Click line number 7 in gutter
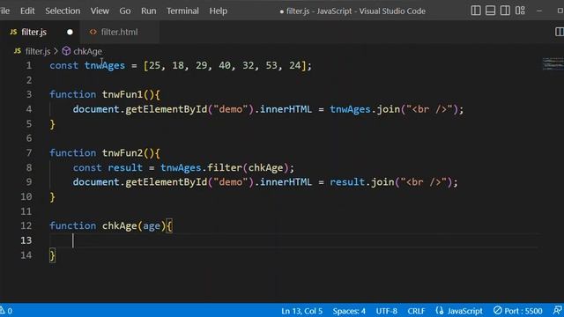Image resolution: width=564 pixels, height=317 pixels. coord(29,152)
